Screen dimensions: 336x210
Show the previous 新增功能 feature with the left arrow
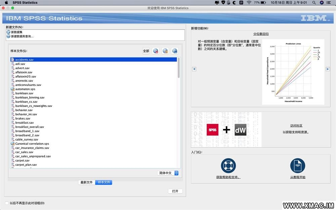194,69
